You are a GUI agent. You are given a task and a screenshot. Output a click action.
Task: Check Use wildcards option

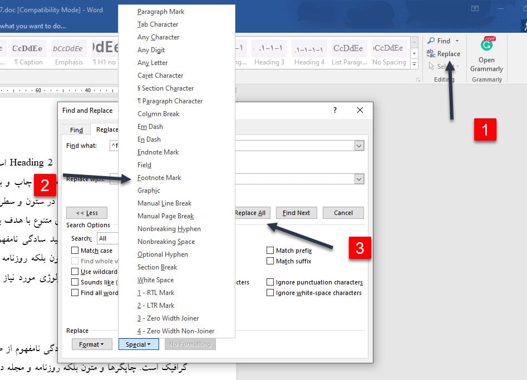[75, 272]
